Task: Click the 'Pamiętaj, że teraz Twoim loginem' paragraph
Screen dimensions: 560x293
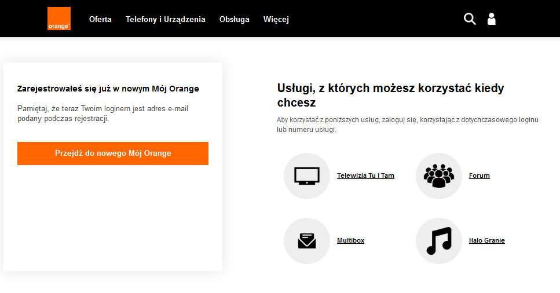Action: click(x=103, y=113)
